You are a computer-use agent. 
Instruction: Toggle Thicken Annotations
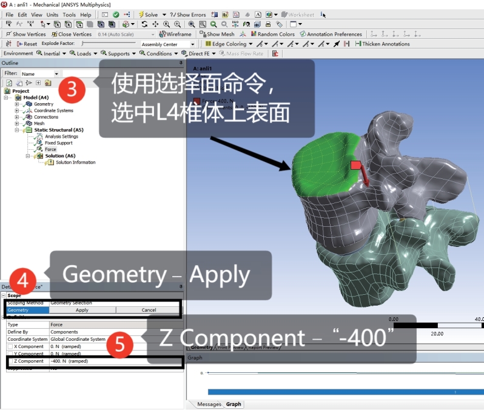point(383,44)
